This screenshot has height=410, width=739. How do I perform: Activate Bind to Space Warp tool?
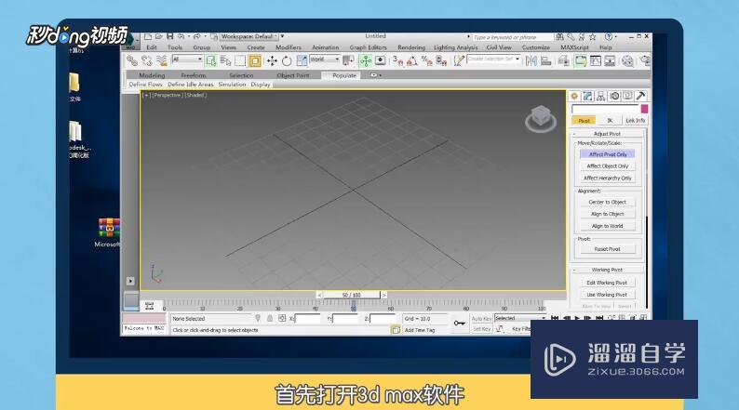pos(162,60)
